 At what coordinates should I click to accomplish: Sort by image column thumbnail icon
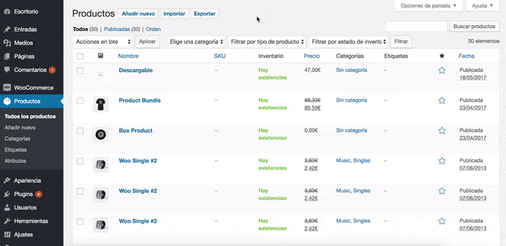coord(101,56)
